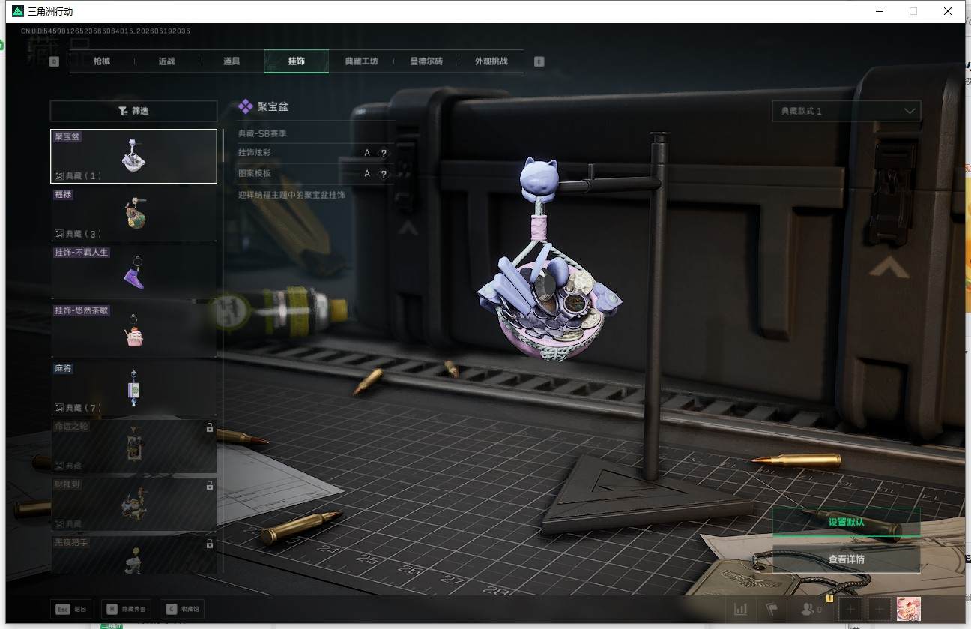Select the 福禄 charm in the list
The height and width of the screenshot is (629, 971).
pyautogui.click(x=133, y=214)
